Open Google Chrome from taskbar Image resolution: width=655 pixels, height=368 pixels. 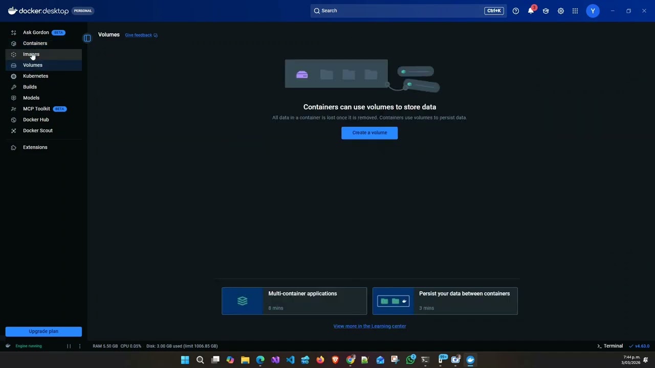(350, 360)
